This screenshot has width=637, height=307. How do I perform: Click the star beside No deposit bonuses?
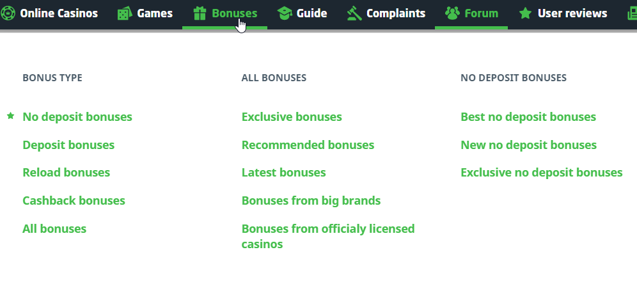click(x=10, y=116)
